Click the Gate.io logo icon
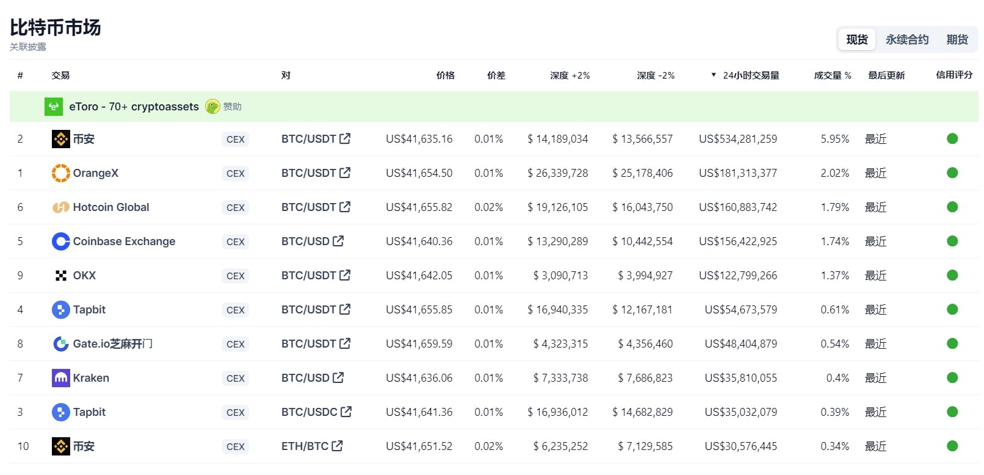This screenshot has height=475, width=984. (x=60, y=344)
